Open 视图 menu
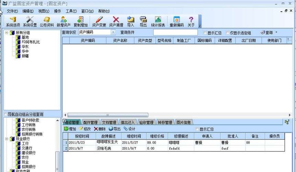Image resolution: width=296 pixels, height=172 pixels. tap(44, 11)
